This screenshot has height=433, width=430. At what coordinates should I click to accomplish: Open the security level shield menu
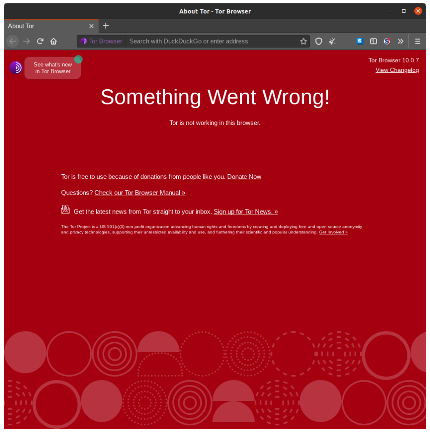[x=319, y=41]
